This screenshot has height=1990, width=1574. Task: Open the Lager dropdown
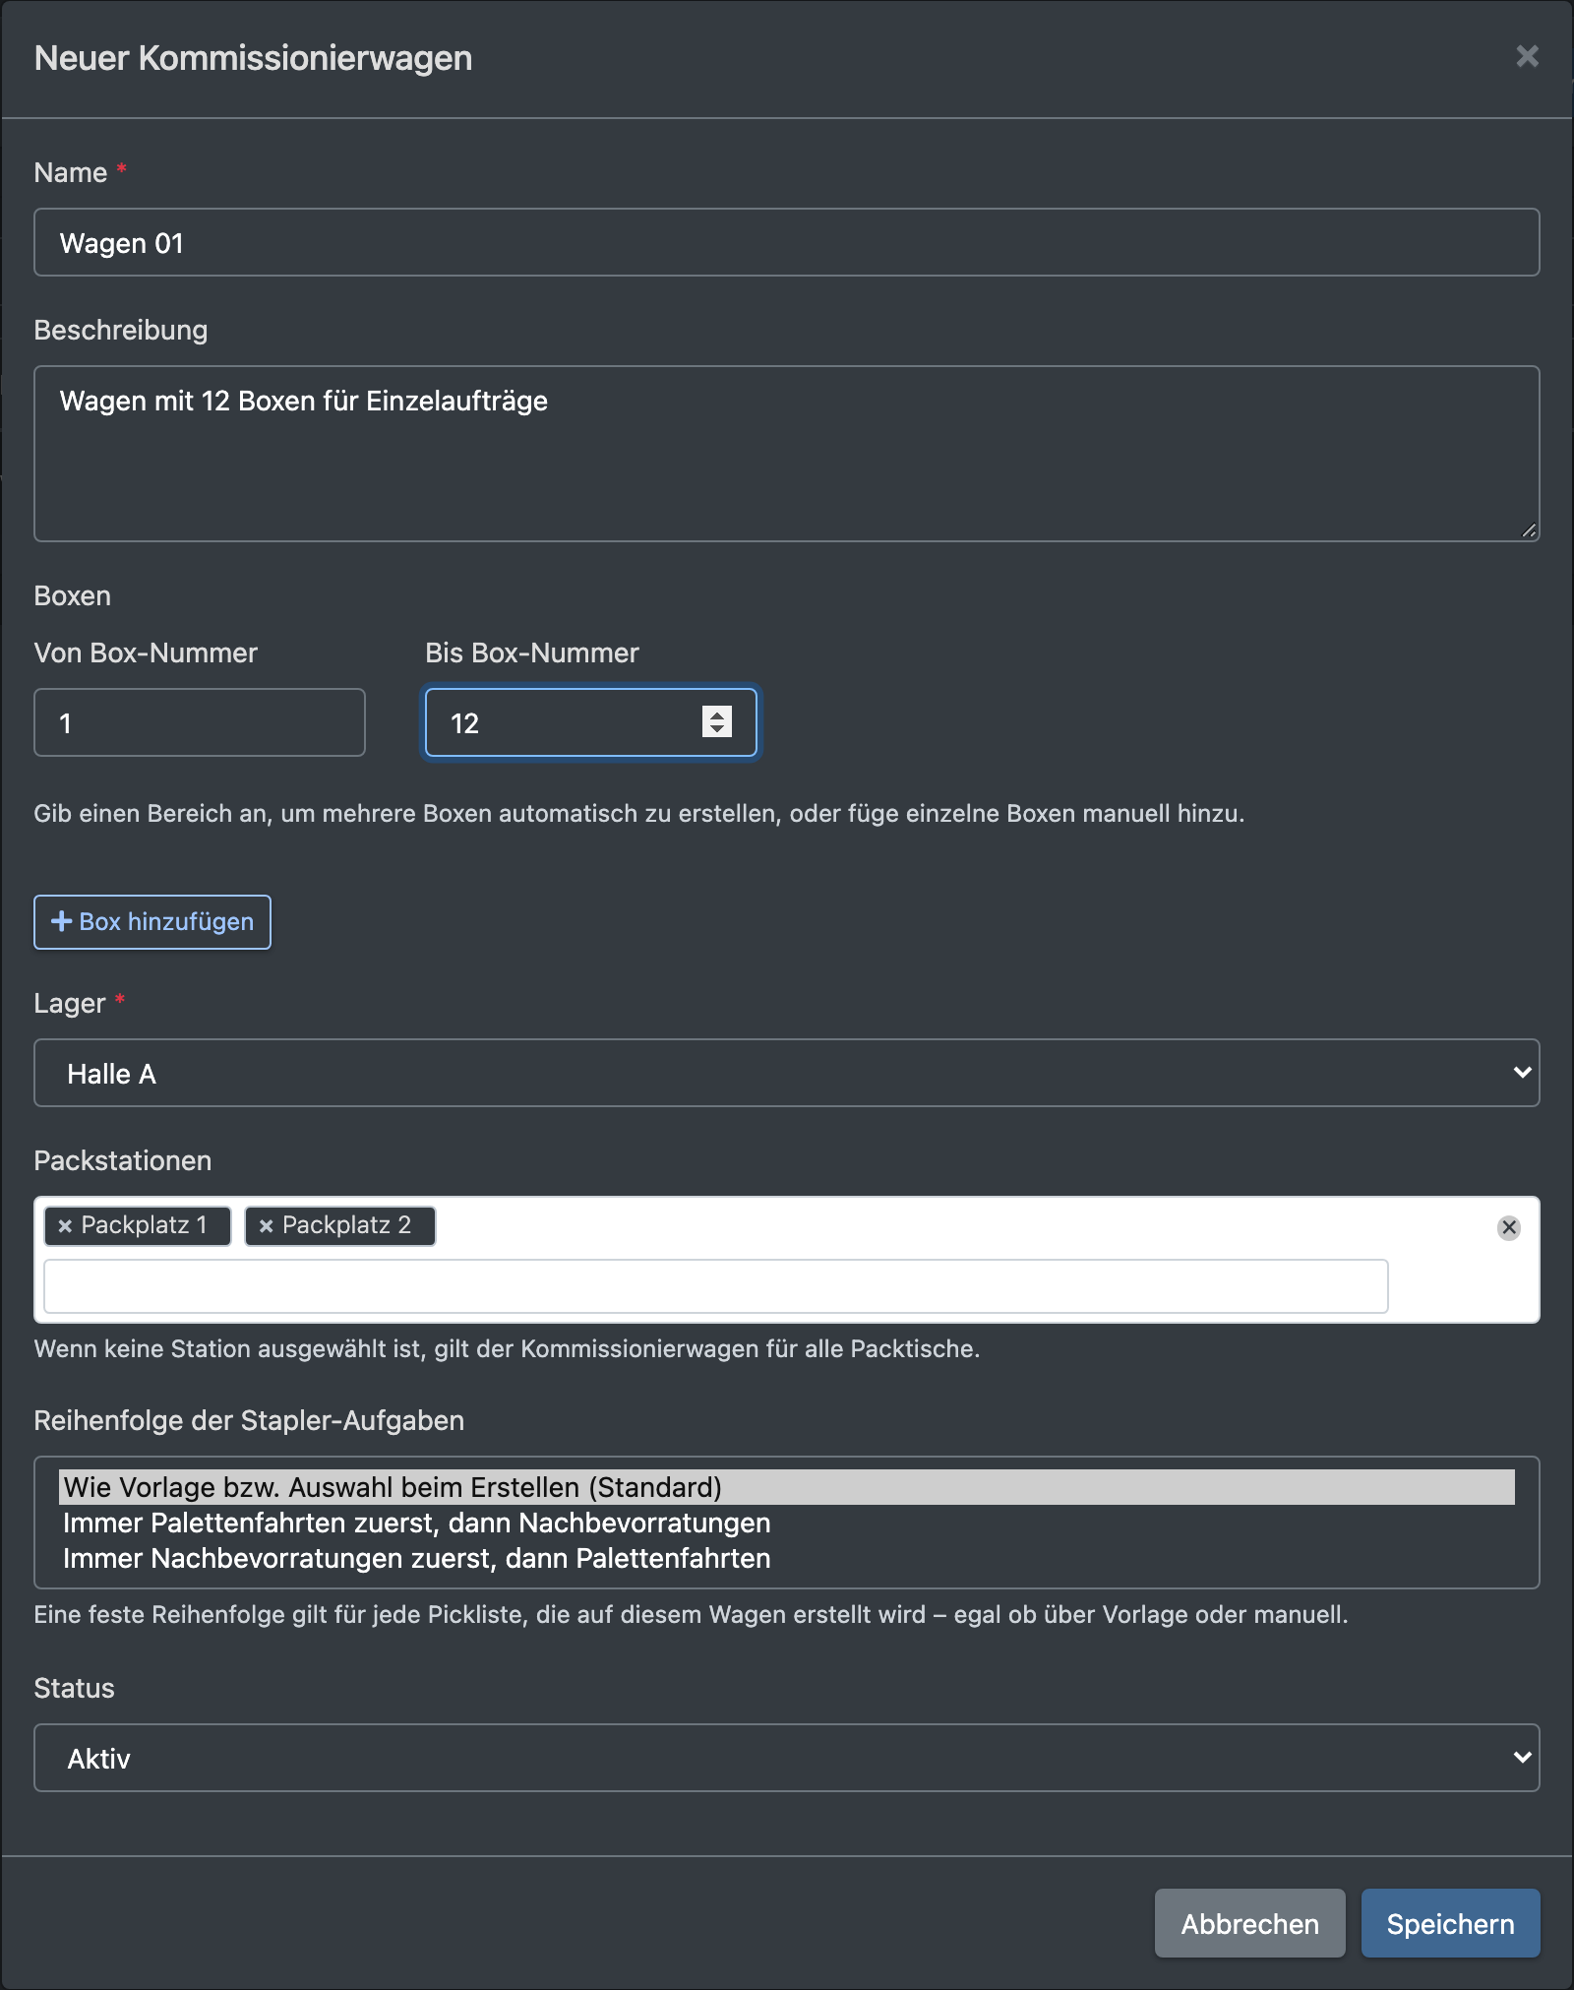[x=787, y=1073]
